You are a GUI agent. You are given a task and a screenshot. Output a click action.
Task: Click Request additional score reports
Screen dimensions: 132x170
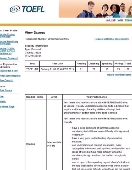(112, 39)
